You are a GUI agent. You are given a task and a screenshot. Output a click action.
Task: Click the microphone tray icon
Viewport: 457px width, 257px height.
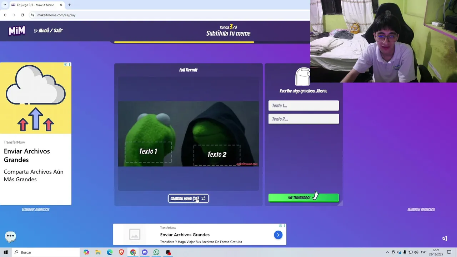pyautogui.click(x=405, y=252)
